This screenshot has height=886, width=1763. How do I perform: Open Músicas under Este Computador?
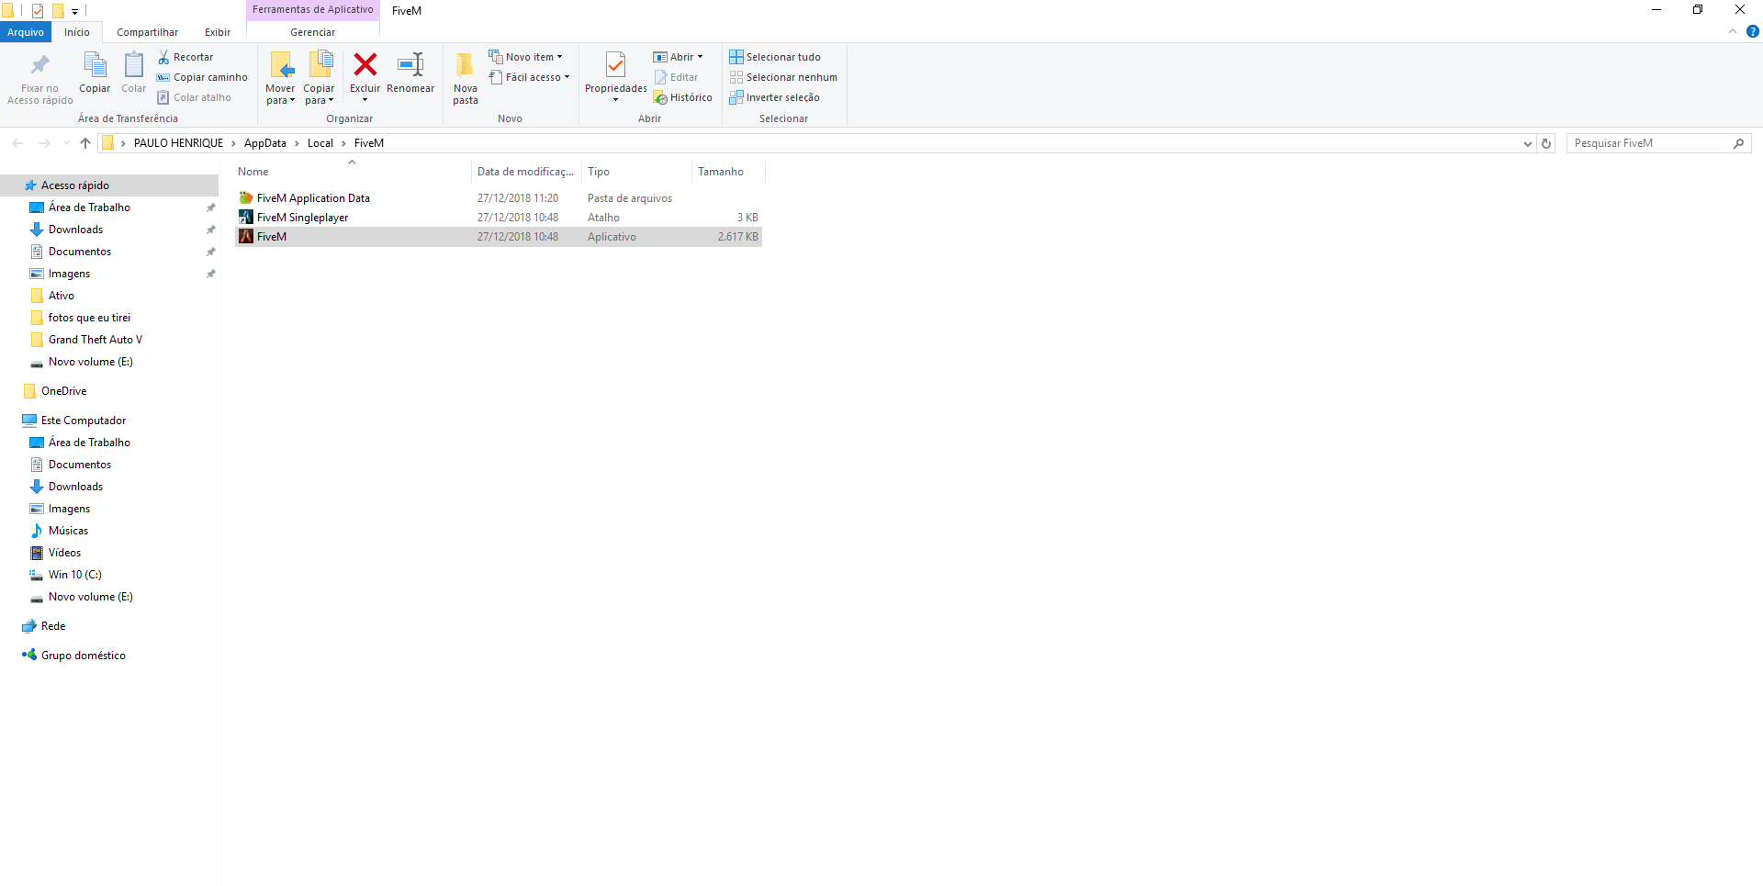click(68, 531)
